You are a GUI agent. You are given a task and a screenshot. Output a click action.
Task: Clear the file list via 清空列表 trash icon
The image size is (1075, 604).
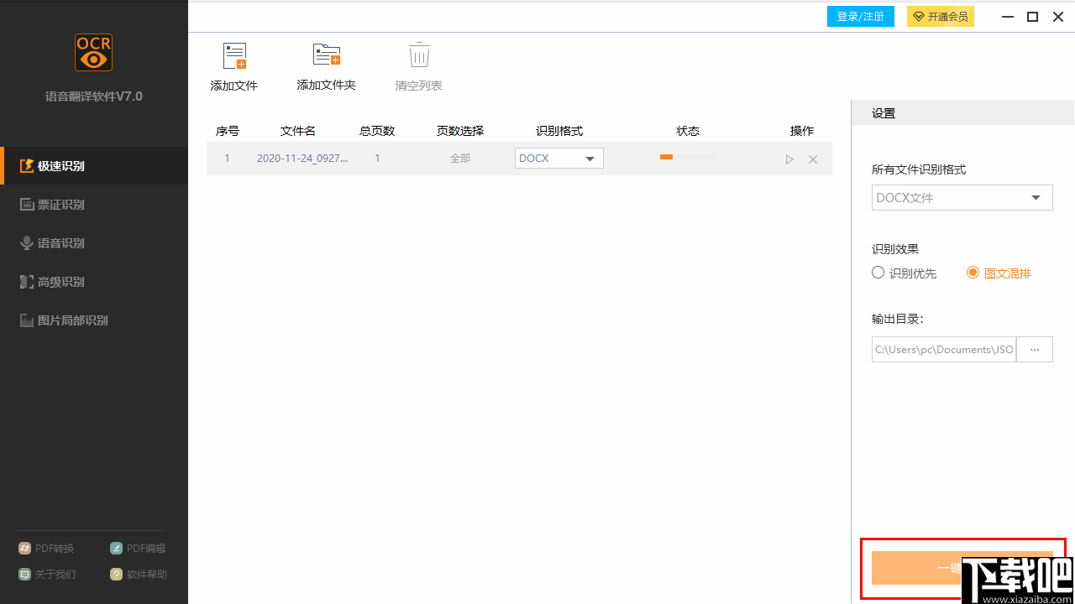[x=417, y=65]
